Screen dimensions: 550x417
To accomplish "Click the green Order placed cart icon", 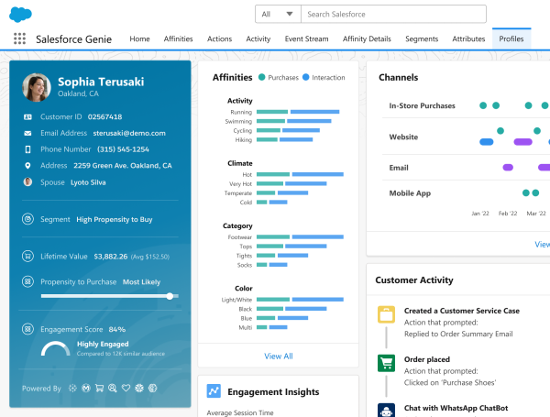I will 386,364.
